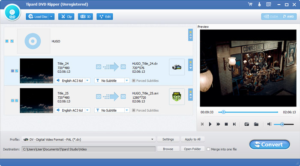Open the Clip tool
This screenshot has width=300, height=166.
66,17
